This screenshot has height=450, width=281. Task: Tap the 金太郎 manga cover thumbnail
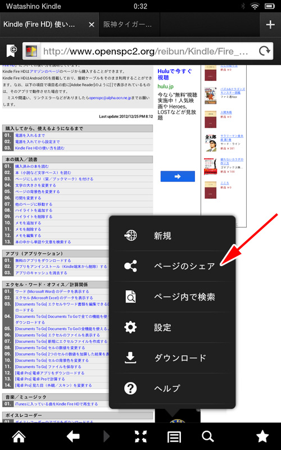[x=210, y=143]
